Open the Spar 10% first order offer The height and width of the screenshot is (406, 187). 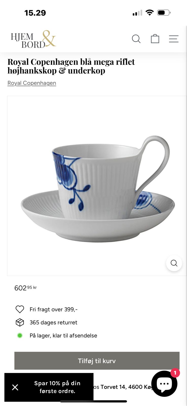tap(57, 387)
